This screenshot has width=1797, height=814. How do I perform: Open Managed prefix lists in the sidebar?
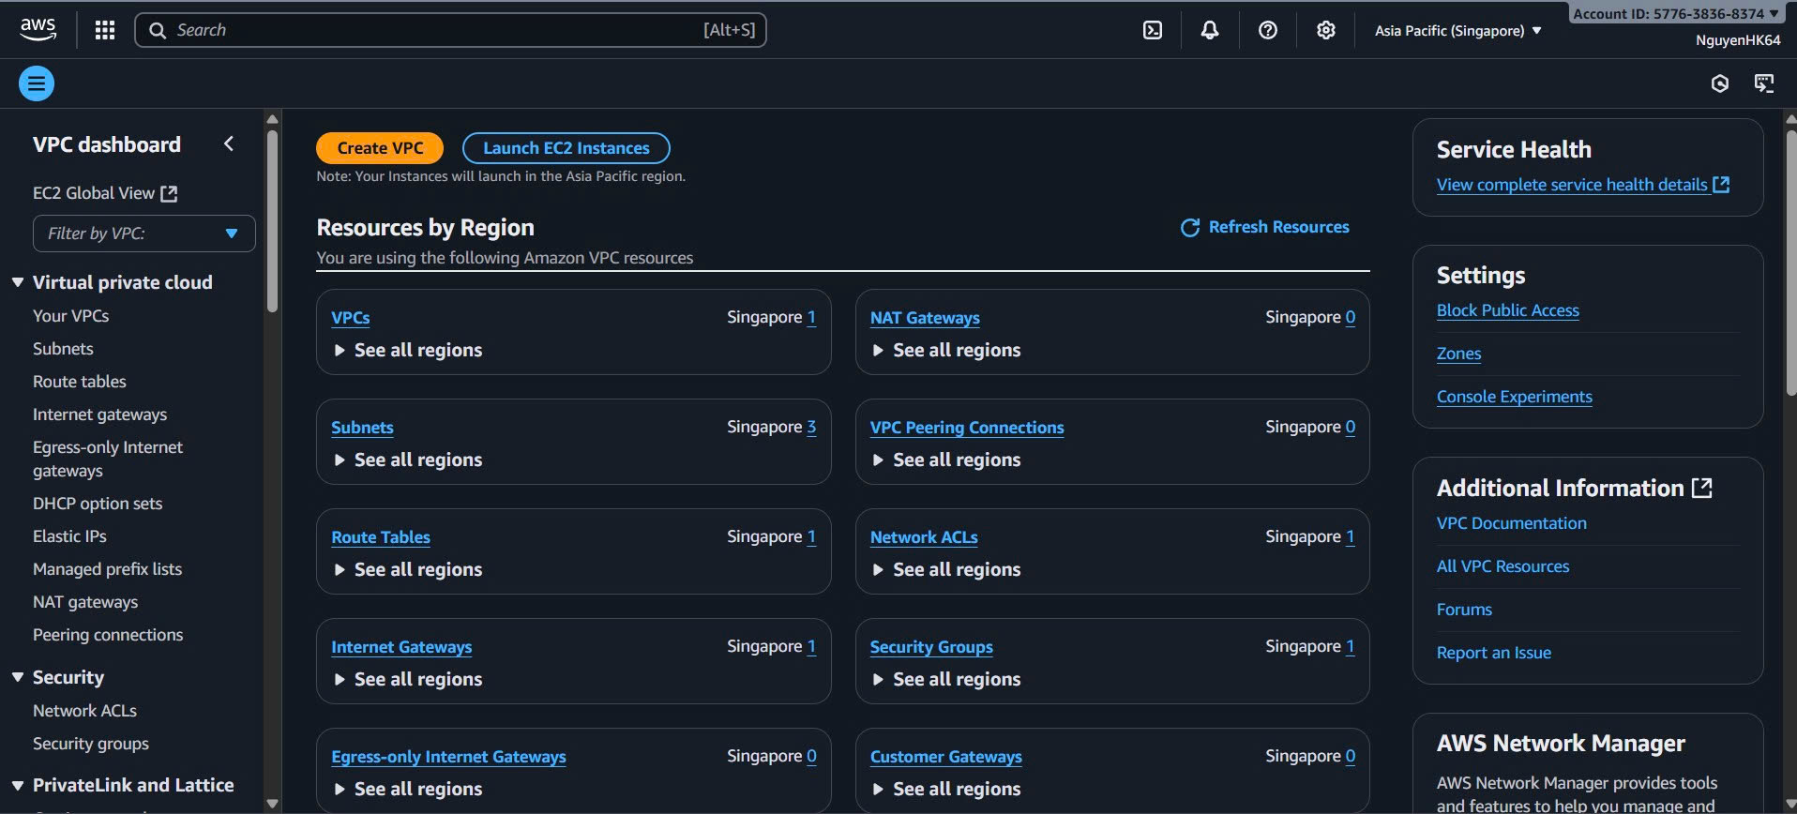(x=108, y=569)
